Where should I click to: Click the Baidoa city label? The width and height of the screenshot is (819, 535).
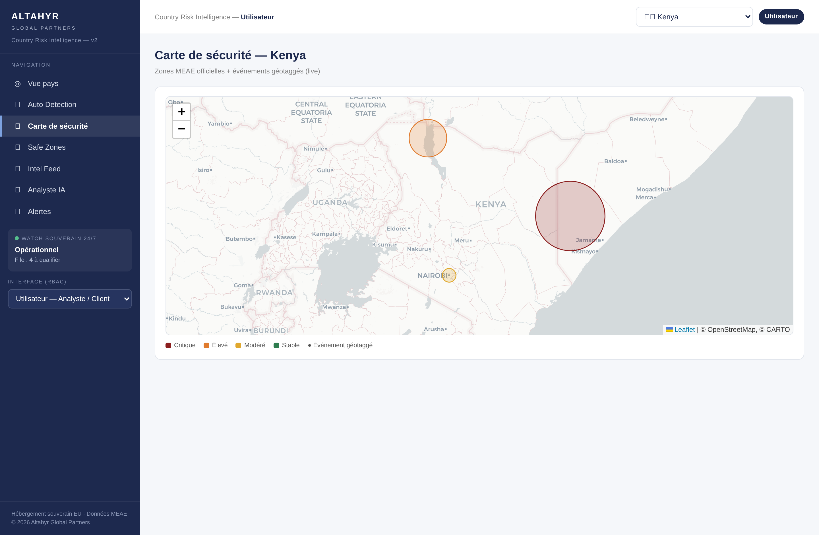point(614,161)
